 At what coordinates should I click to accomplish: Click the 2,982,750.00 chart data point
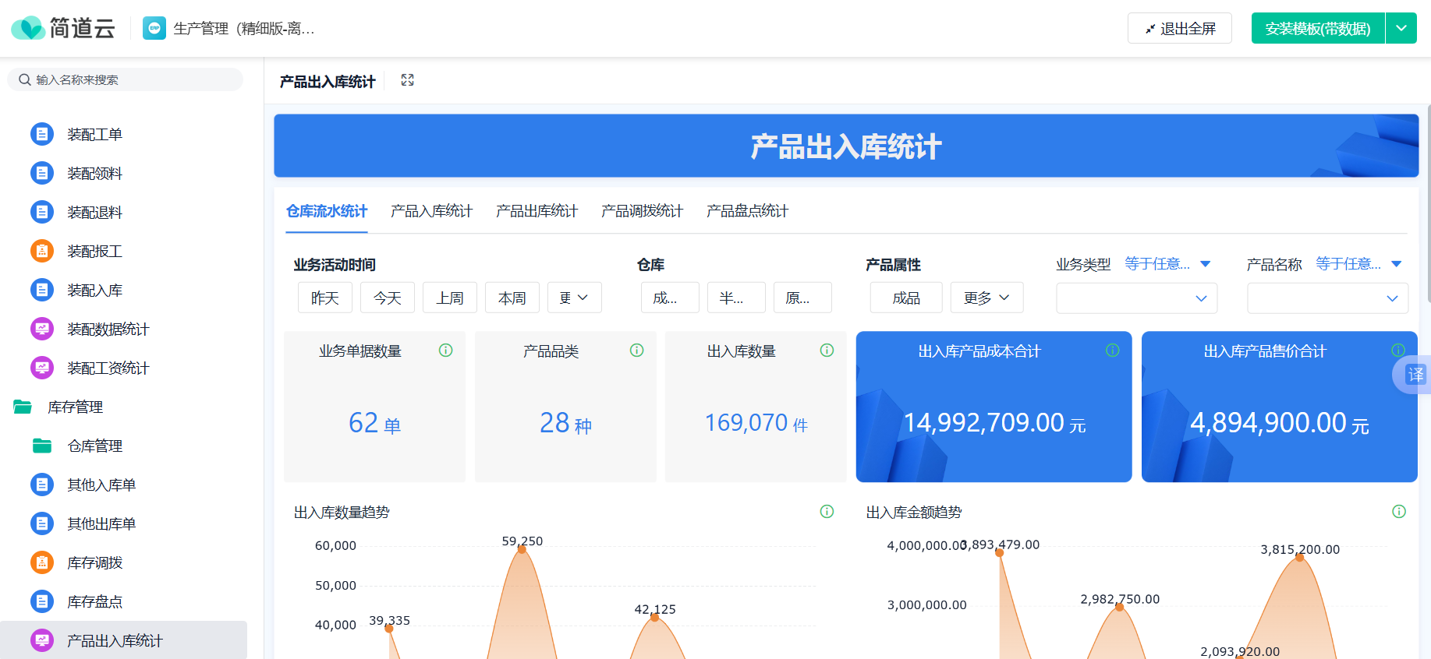click(x=1120, y=607)
